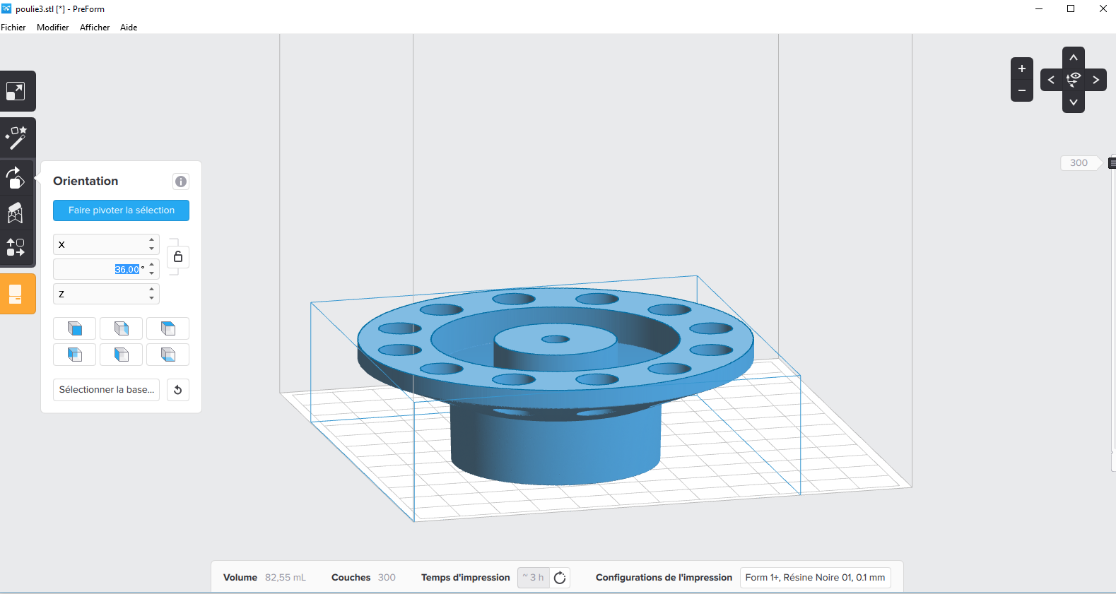Rotate view downward with the down chevron

point(1074,102)
